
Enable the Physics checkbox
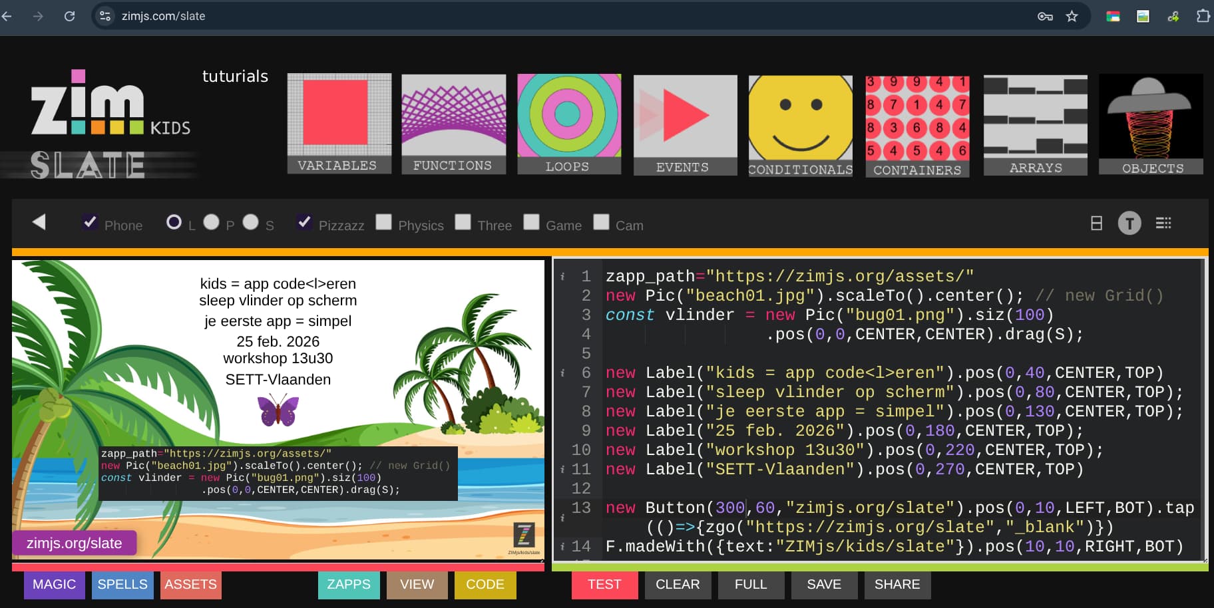[x=383, y=222]
